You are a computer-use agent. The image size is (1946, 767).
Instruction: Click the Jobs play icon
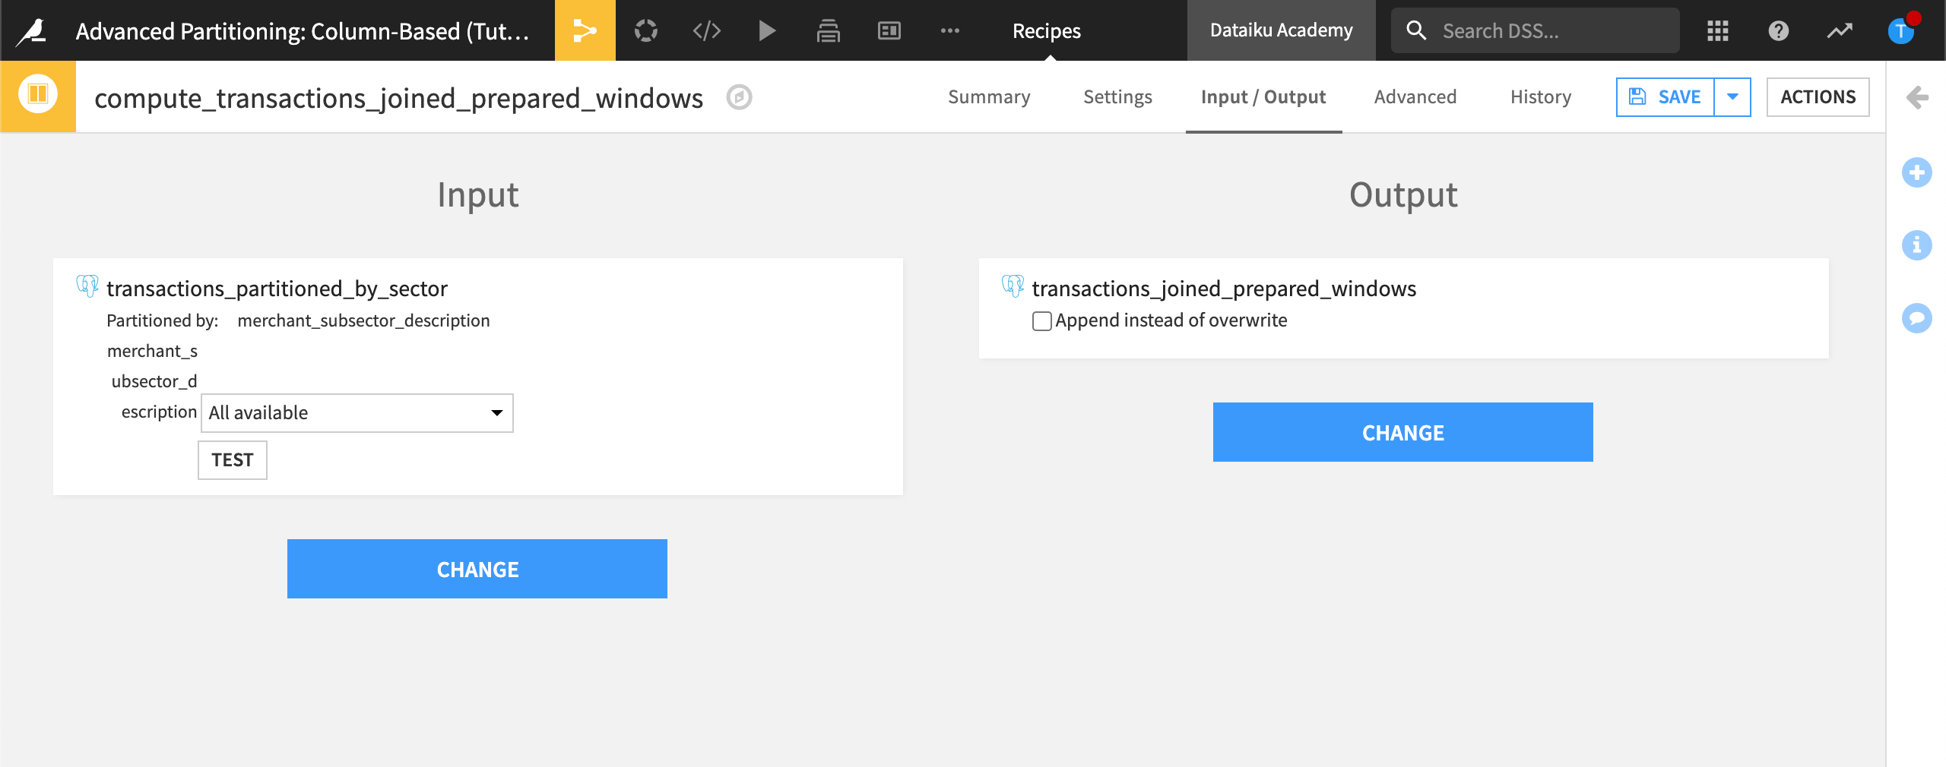click(x=766, y=30)
